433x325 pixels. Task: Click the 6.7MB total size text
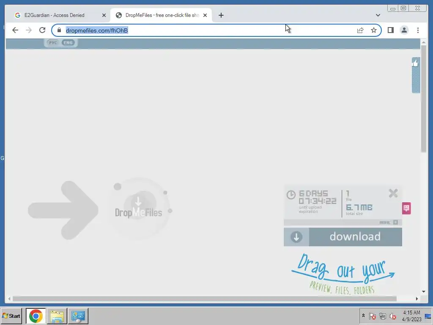click(x=359, y=207)
